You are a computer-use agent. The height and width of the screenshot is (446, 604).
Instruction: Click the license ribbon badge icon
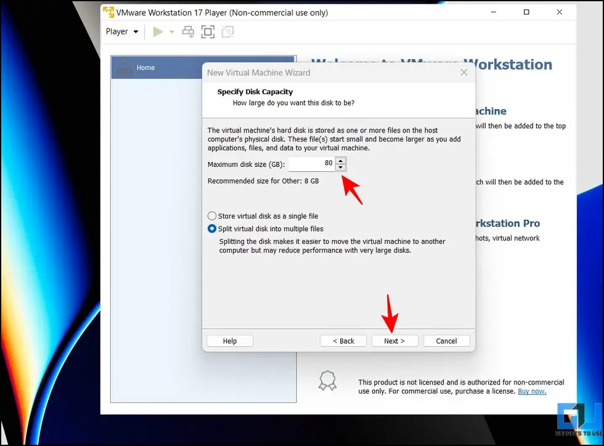[327, 381]
